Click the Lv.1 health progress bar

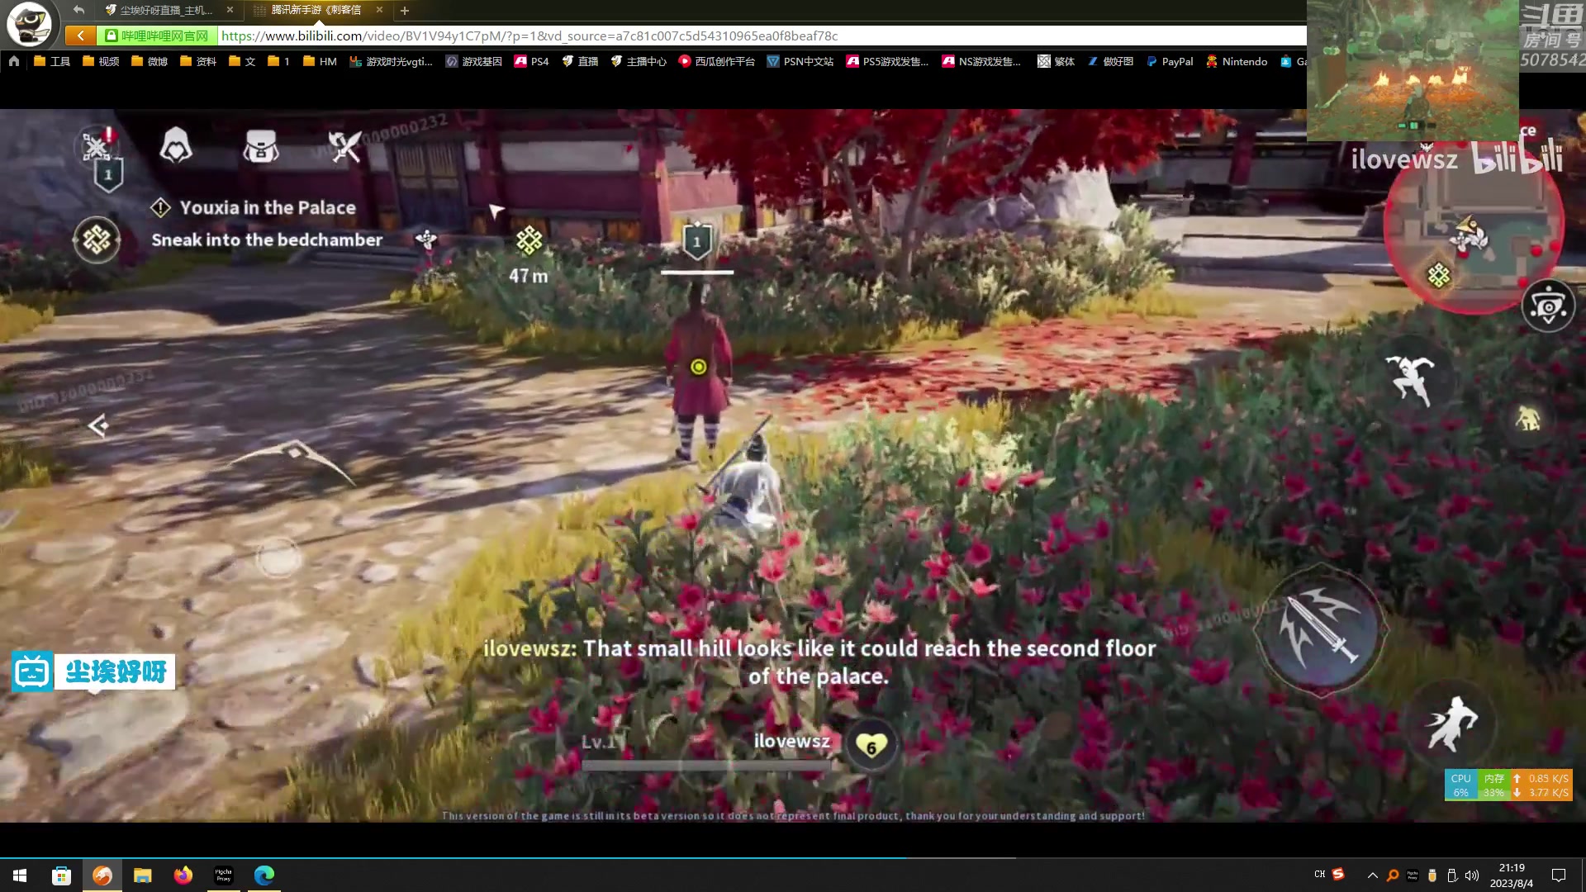pos(706,766)
